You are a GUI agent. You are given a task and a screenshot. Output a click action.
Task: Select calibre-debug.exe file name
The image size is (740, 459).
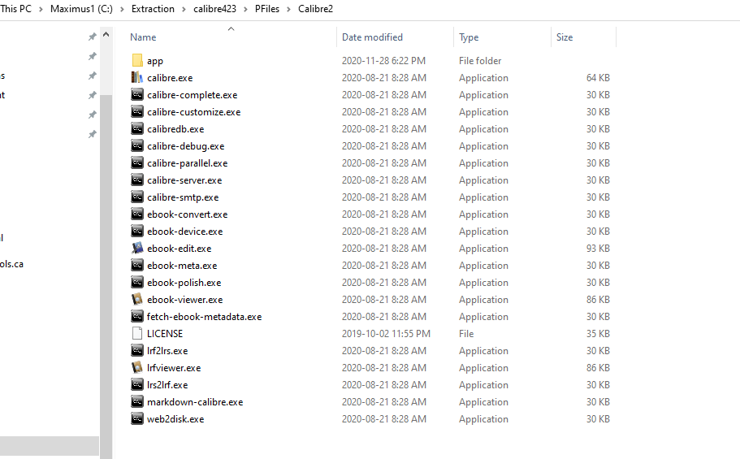185,146
